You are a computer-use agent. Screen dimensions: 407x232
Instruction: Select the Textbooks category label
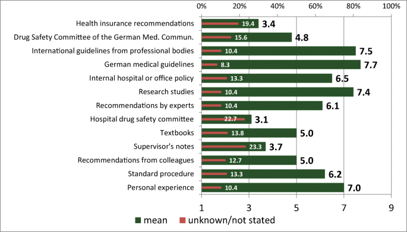[x=177, y=133]
